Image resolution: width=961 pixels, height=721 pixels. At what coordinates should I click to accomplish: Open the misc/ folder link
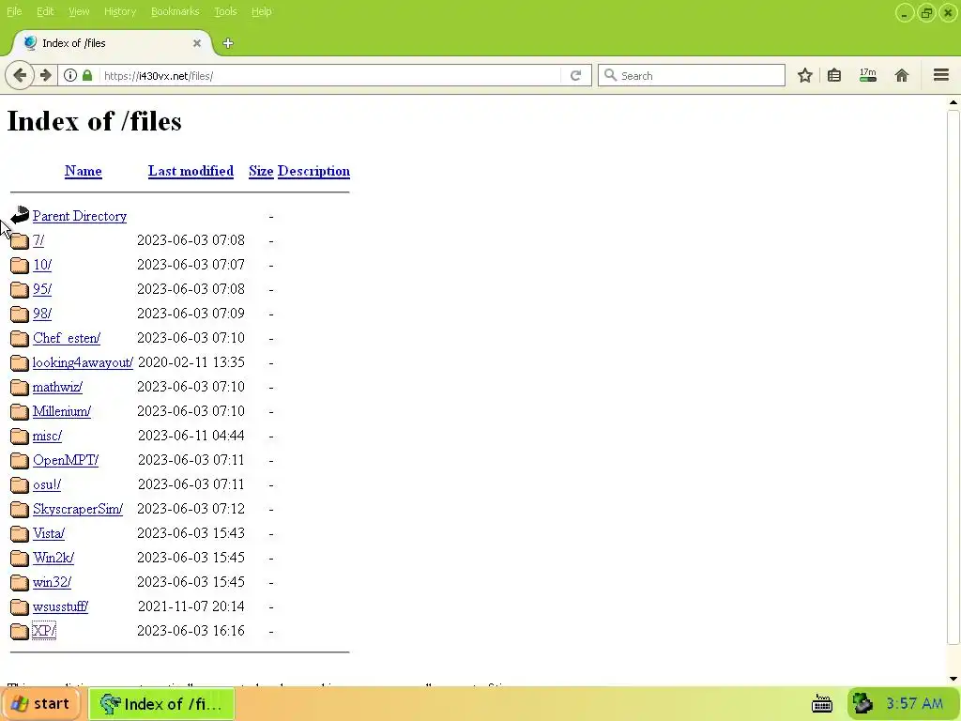[47, 436]
